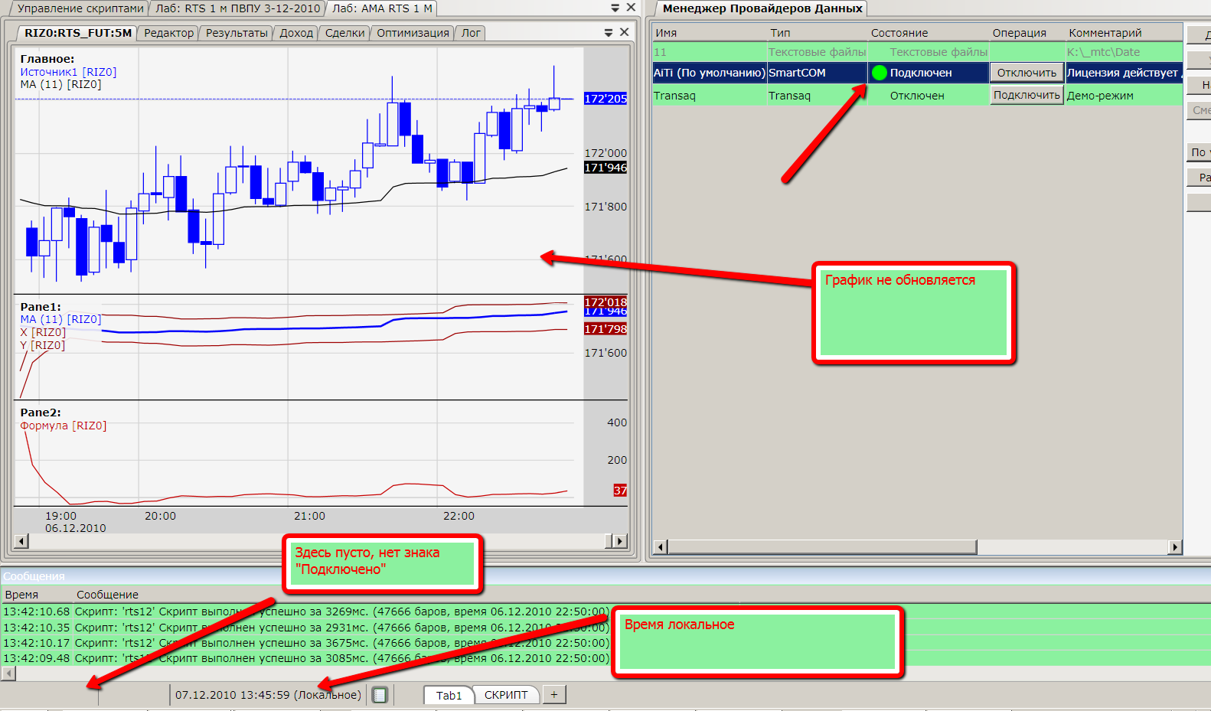Click the chart horizontal scrollbar left arrow

(x=21, y=541)
